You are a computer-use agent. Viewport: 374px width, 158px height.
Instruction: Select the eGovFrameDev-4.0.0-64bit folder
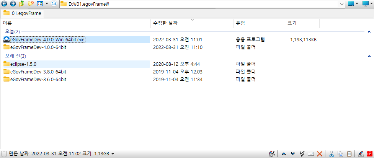tap(38, 47)
